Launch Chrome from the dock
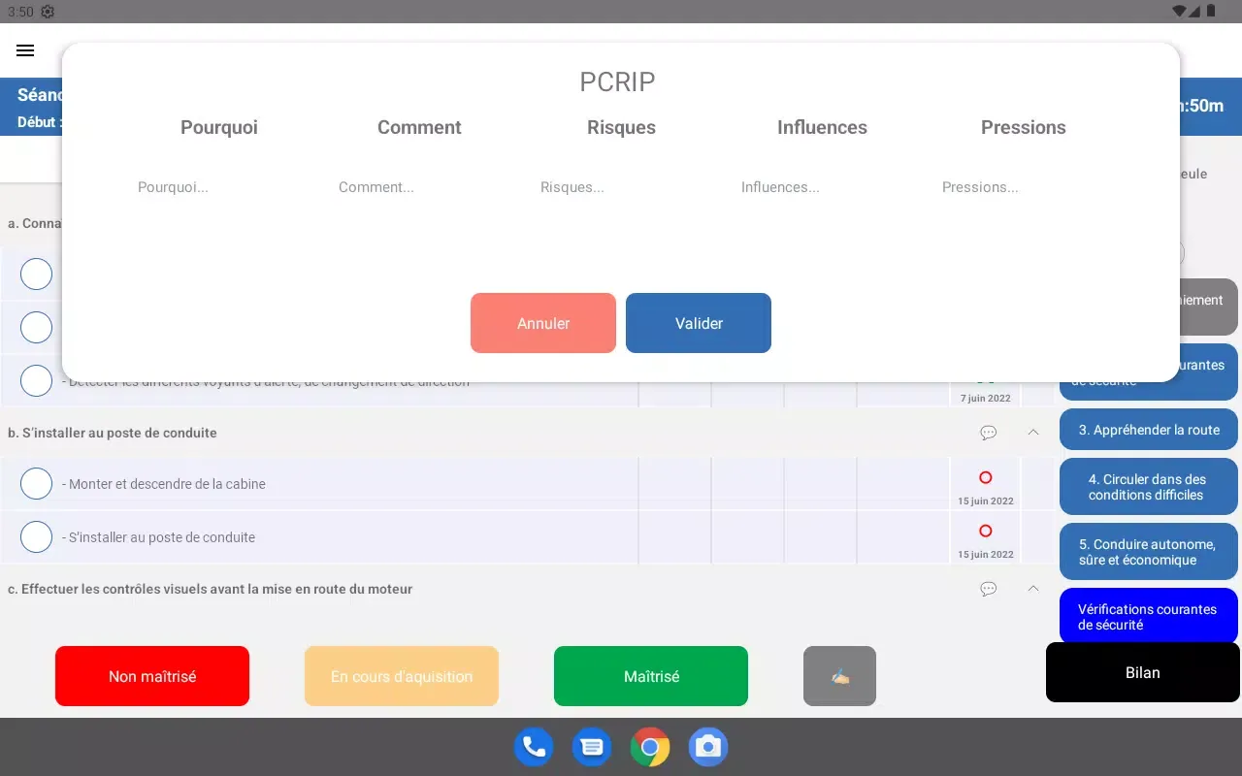This screenshot has height=776, width=1242. [649, 747]
